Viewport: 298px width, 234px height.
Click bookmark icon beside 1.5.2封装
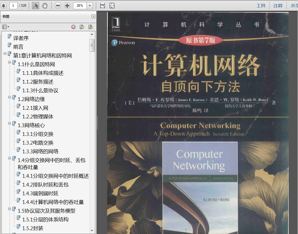18,227
